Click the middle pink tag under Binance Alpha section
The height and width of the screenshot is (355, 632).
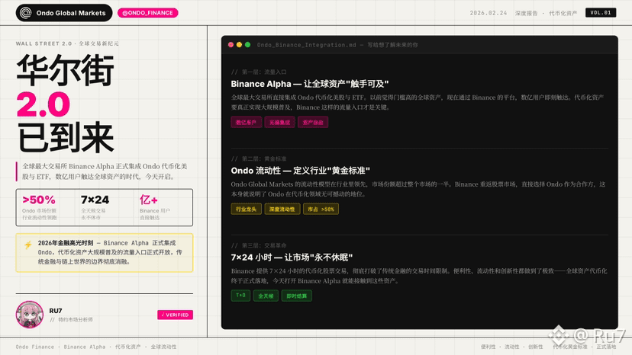279,122
